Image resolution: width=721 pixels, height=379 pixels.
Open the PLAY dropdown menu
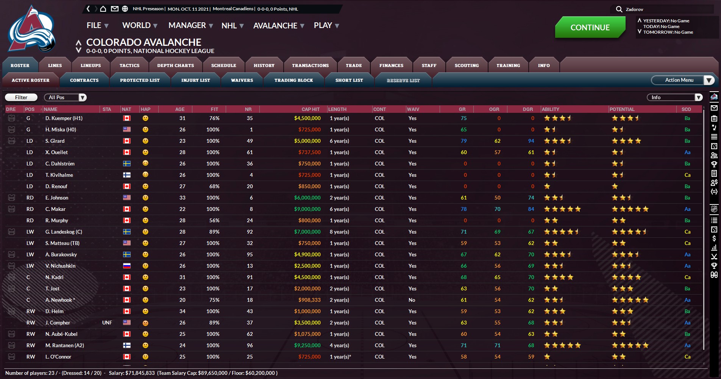(326, 25)
